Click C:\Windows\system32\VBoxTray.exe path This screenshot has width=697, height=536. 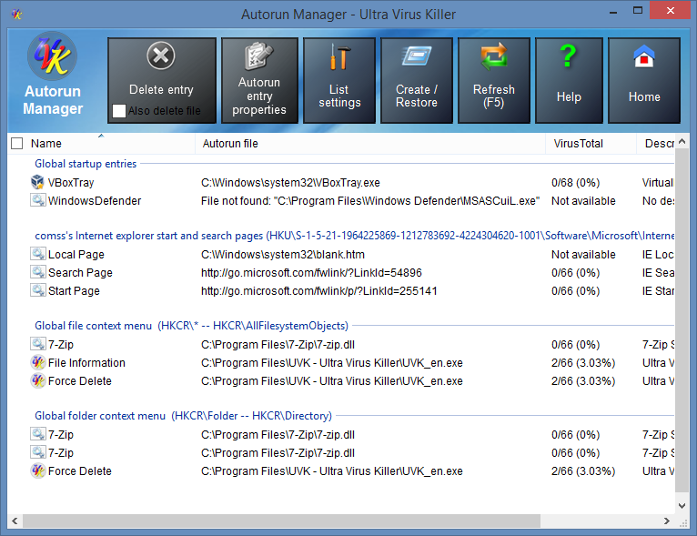coord(290,183)
